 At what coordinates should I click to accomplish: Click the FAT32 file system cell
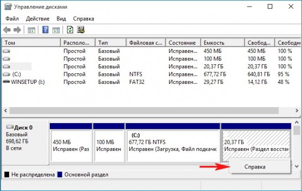[x=137, y=82]
